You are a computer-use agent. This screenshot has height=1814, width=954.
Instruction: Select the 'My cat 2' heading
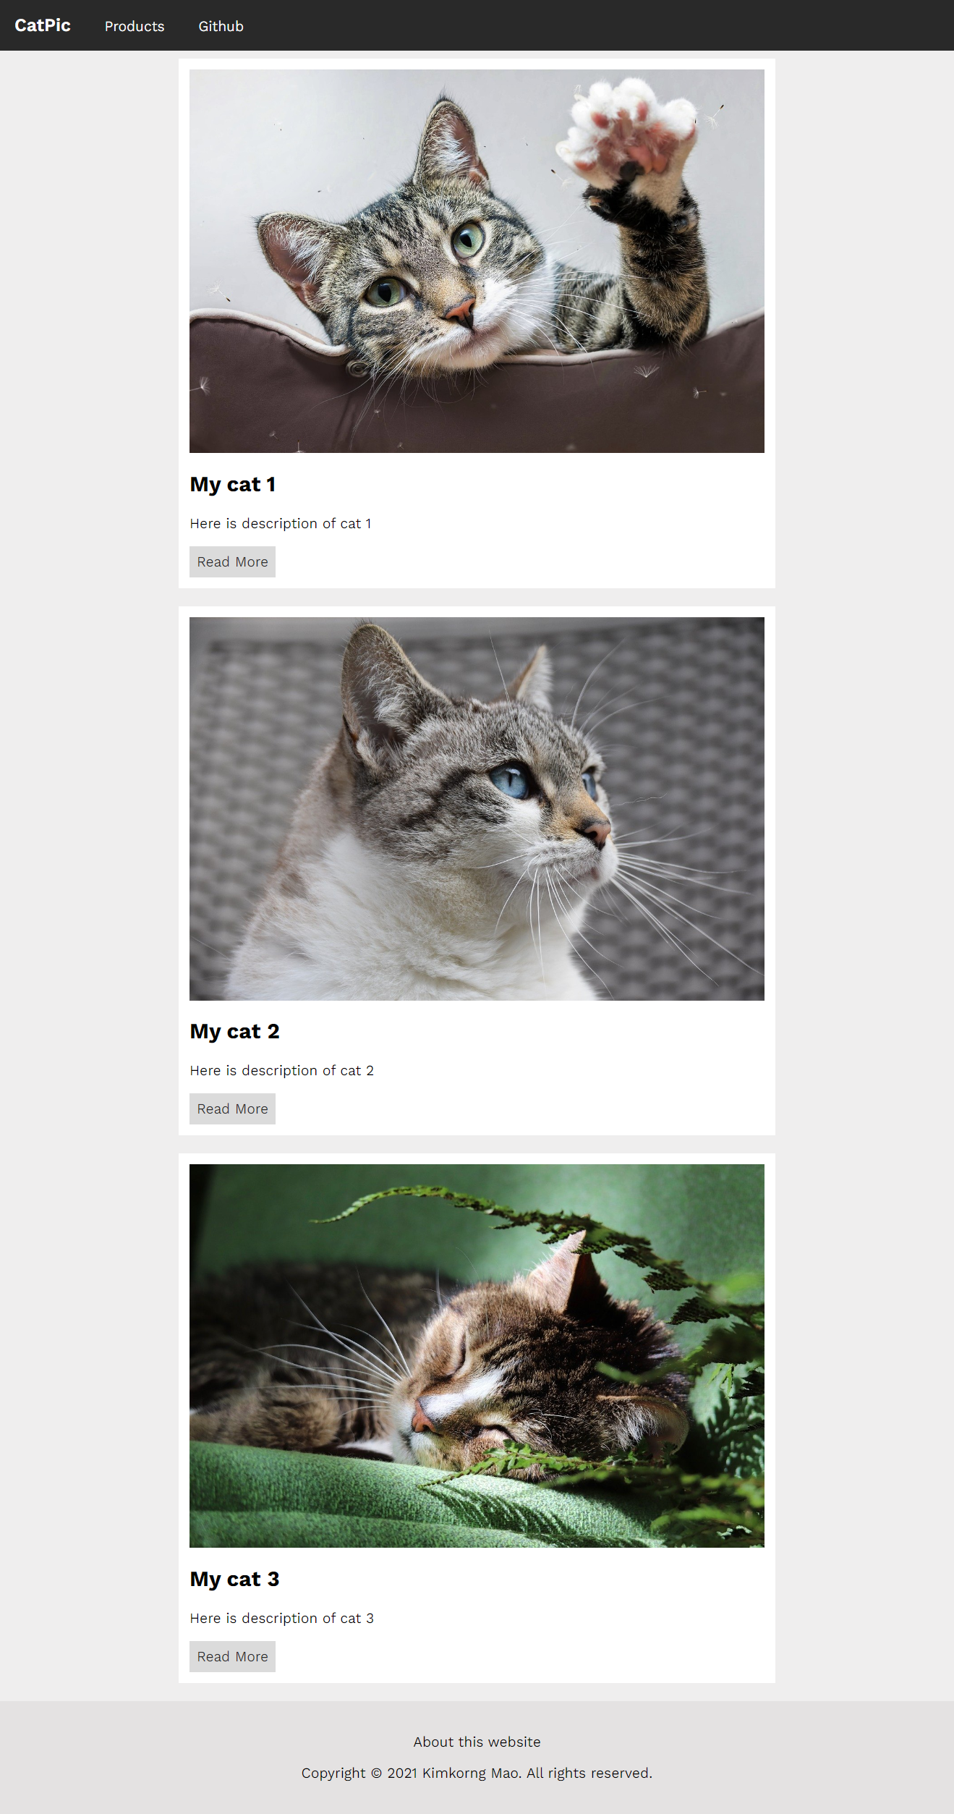click(234, 1031)
